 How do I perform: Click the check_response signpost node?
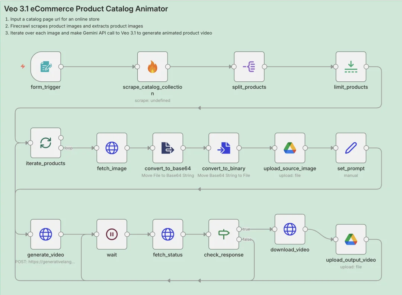(223, 234)
